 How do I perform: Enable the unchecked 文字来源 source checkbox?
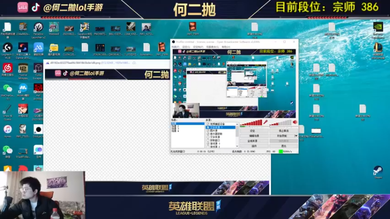coord(208,137)
